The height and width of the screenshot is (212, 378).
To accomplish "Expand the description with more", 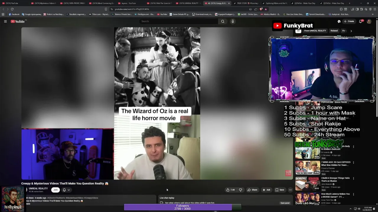I will (28, 204).
